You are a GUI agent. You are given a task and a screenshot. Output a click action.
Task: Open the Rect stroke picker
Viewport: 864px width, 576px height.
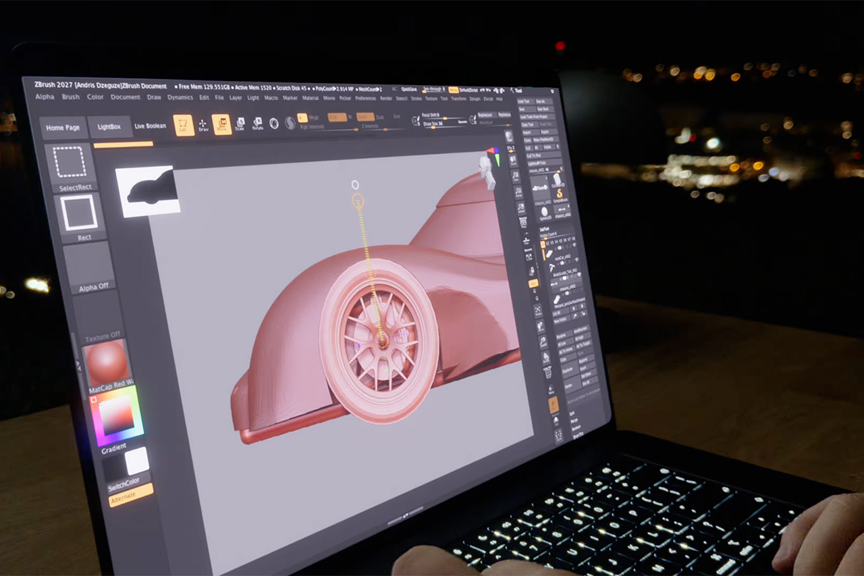tap(80, 217)
